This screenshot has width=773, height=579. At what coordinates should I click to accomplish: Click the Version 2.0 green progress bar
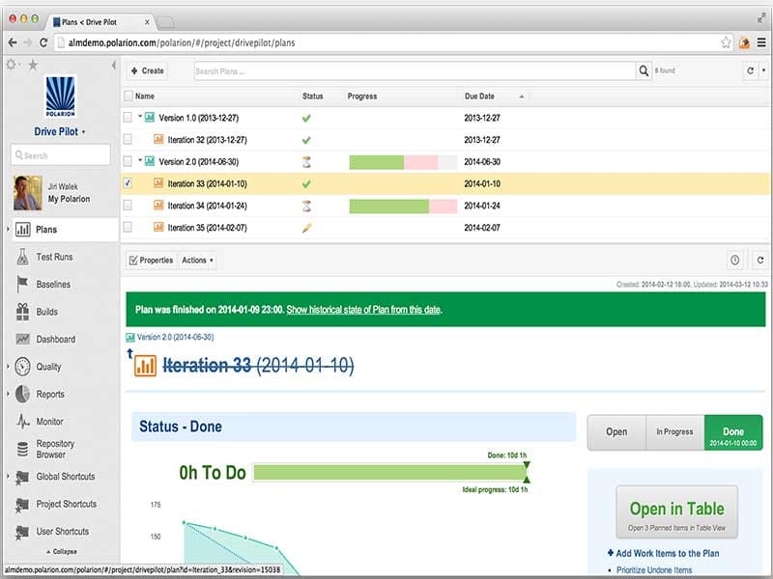tap(376, 161)
